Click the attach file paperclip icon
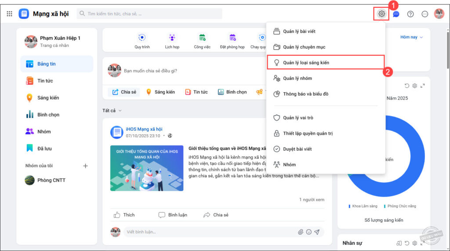Viewport: 450px width, 251px height. 301,232
